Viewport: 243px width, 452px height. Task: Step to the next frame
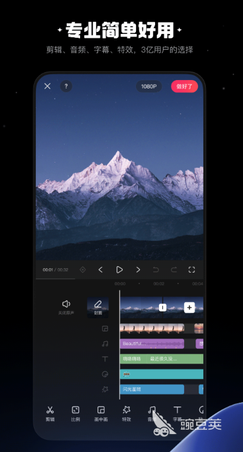[138, 270]
